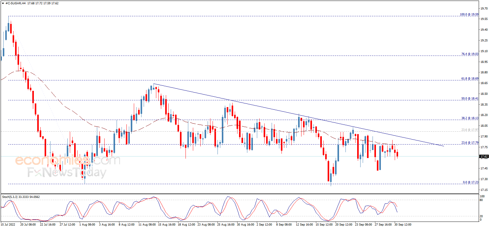Click time axis label 18 Aug 12:00
The height and width of the screenshot is (228, 491).
tap(186, 225)
